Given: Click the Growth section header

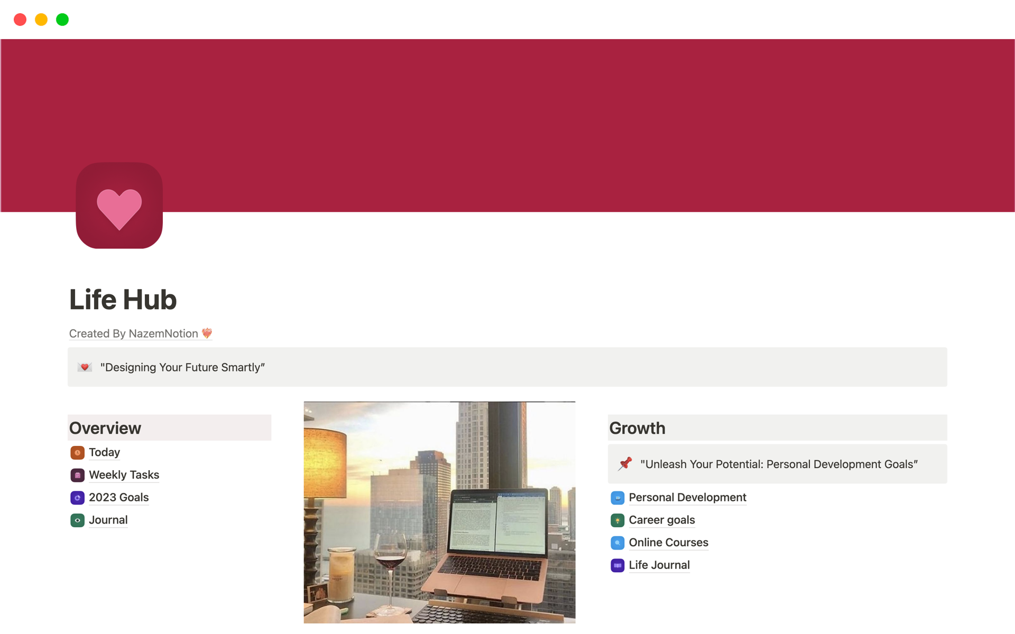Looking at the screenshot, I should 636,428.
